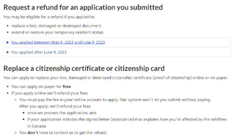Click 'once we process the application, and'

point(62,113)
